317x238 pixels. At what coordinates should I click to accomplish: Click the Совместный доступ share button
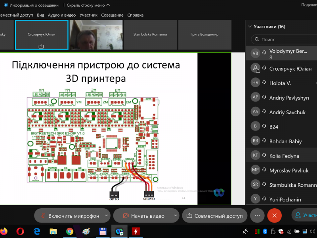coord(215,216)
